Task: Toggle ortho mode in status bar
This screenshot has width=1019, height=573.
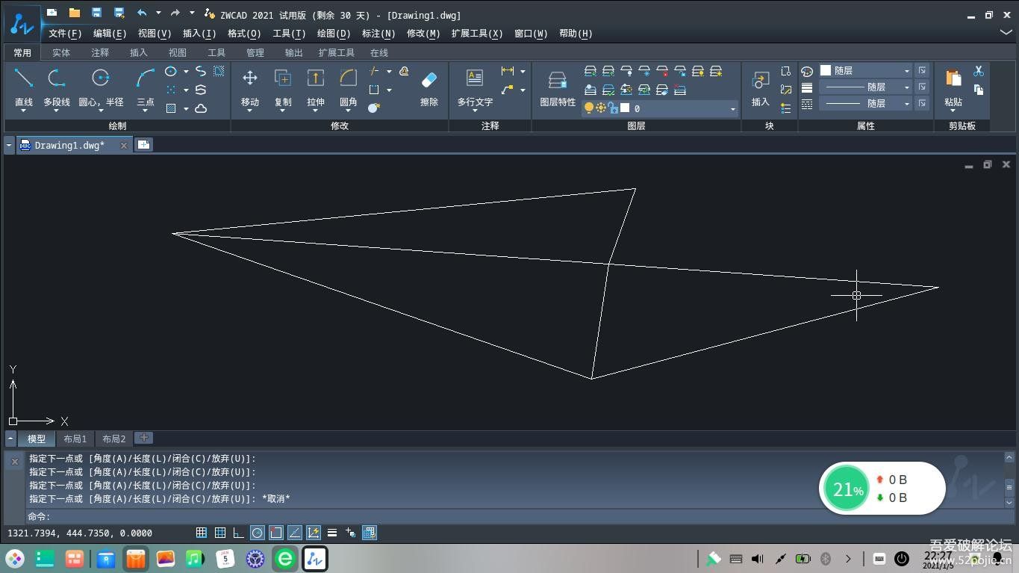Action: pos(238,533)
